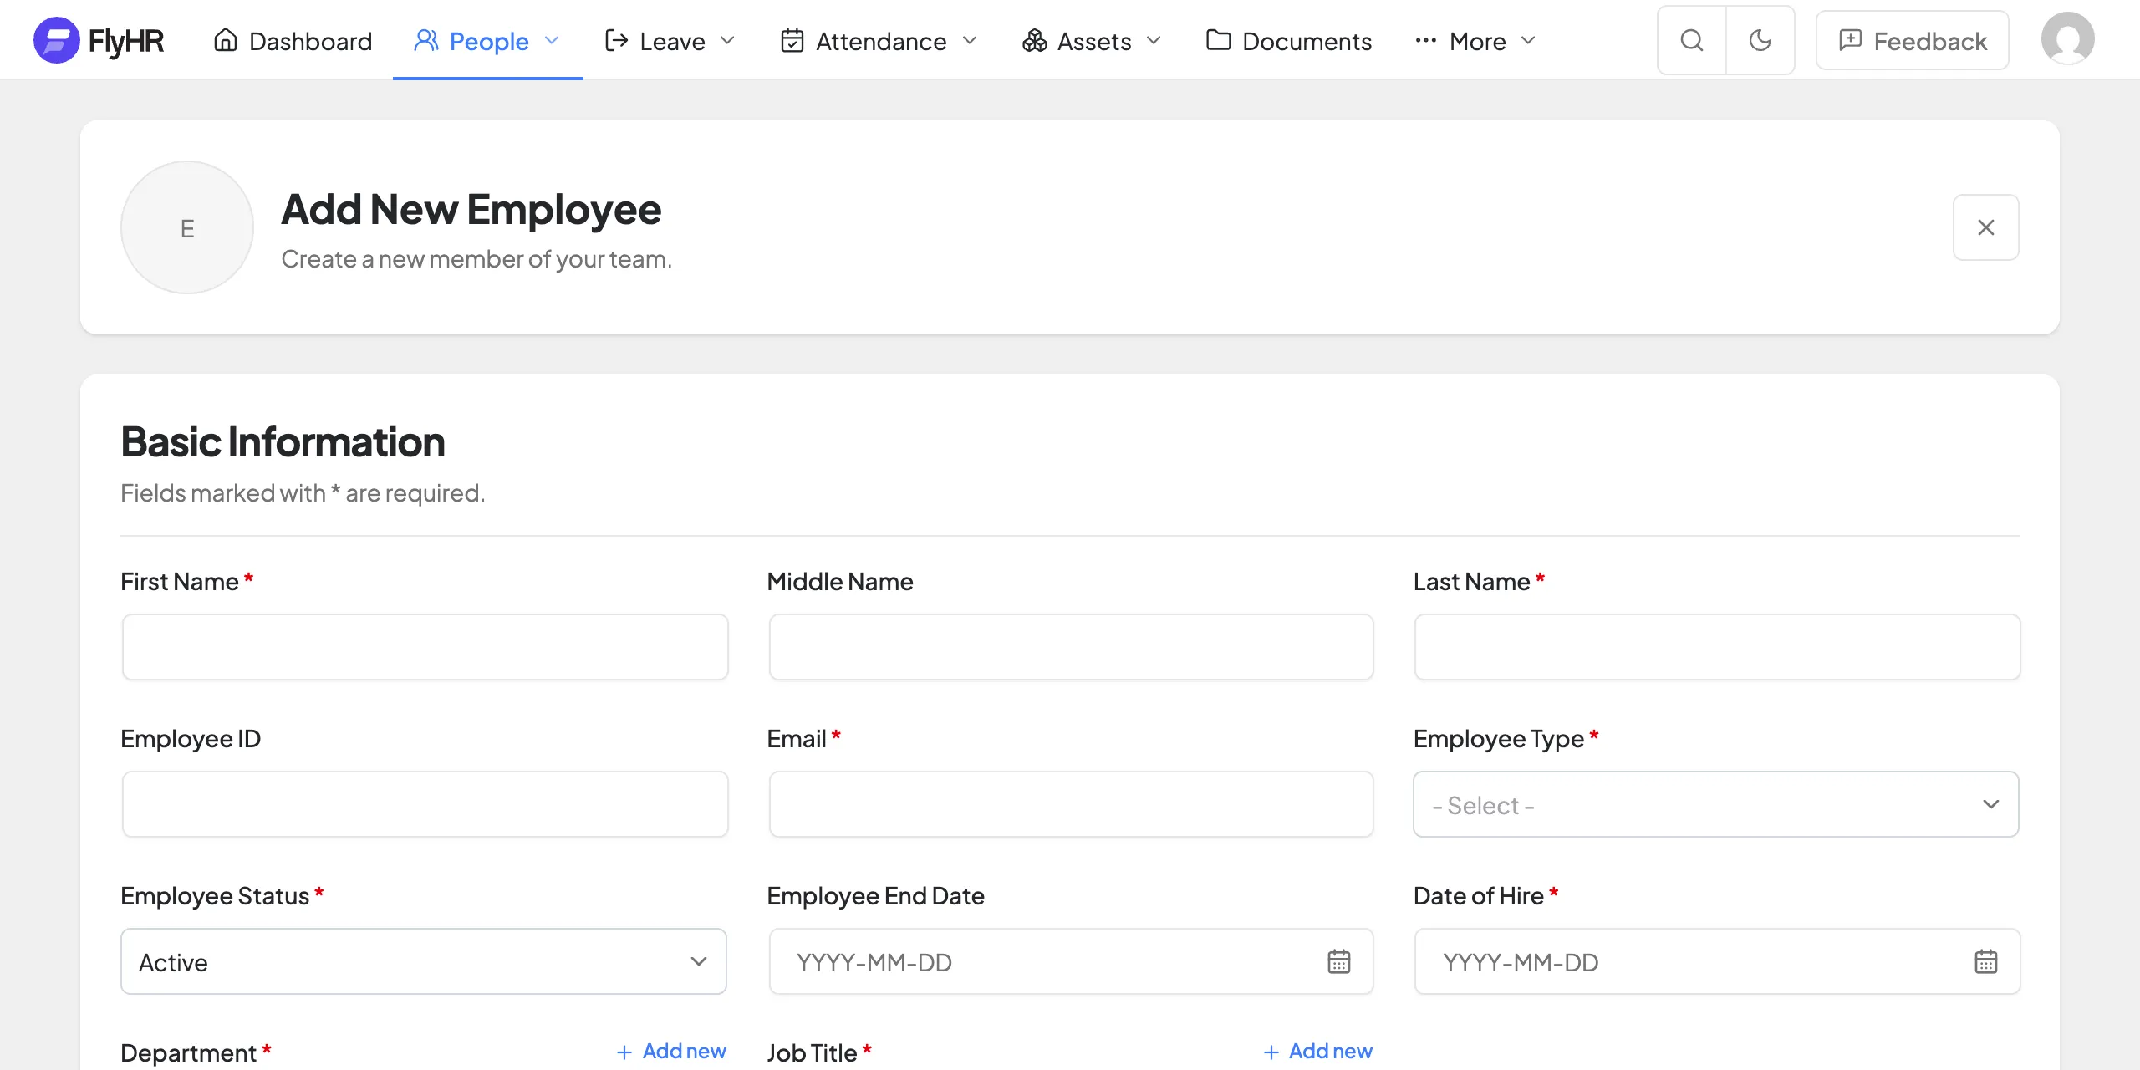Image resolution: width=2140 pixels, height=1070 pixels.
Task: Open the Documents page
Action: [x=1289, y=40]
